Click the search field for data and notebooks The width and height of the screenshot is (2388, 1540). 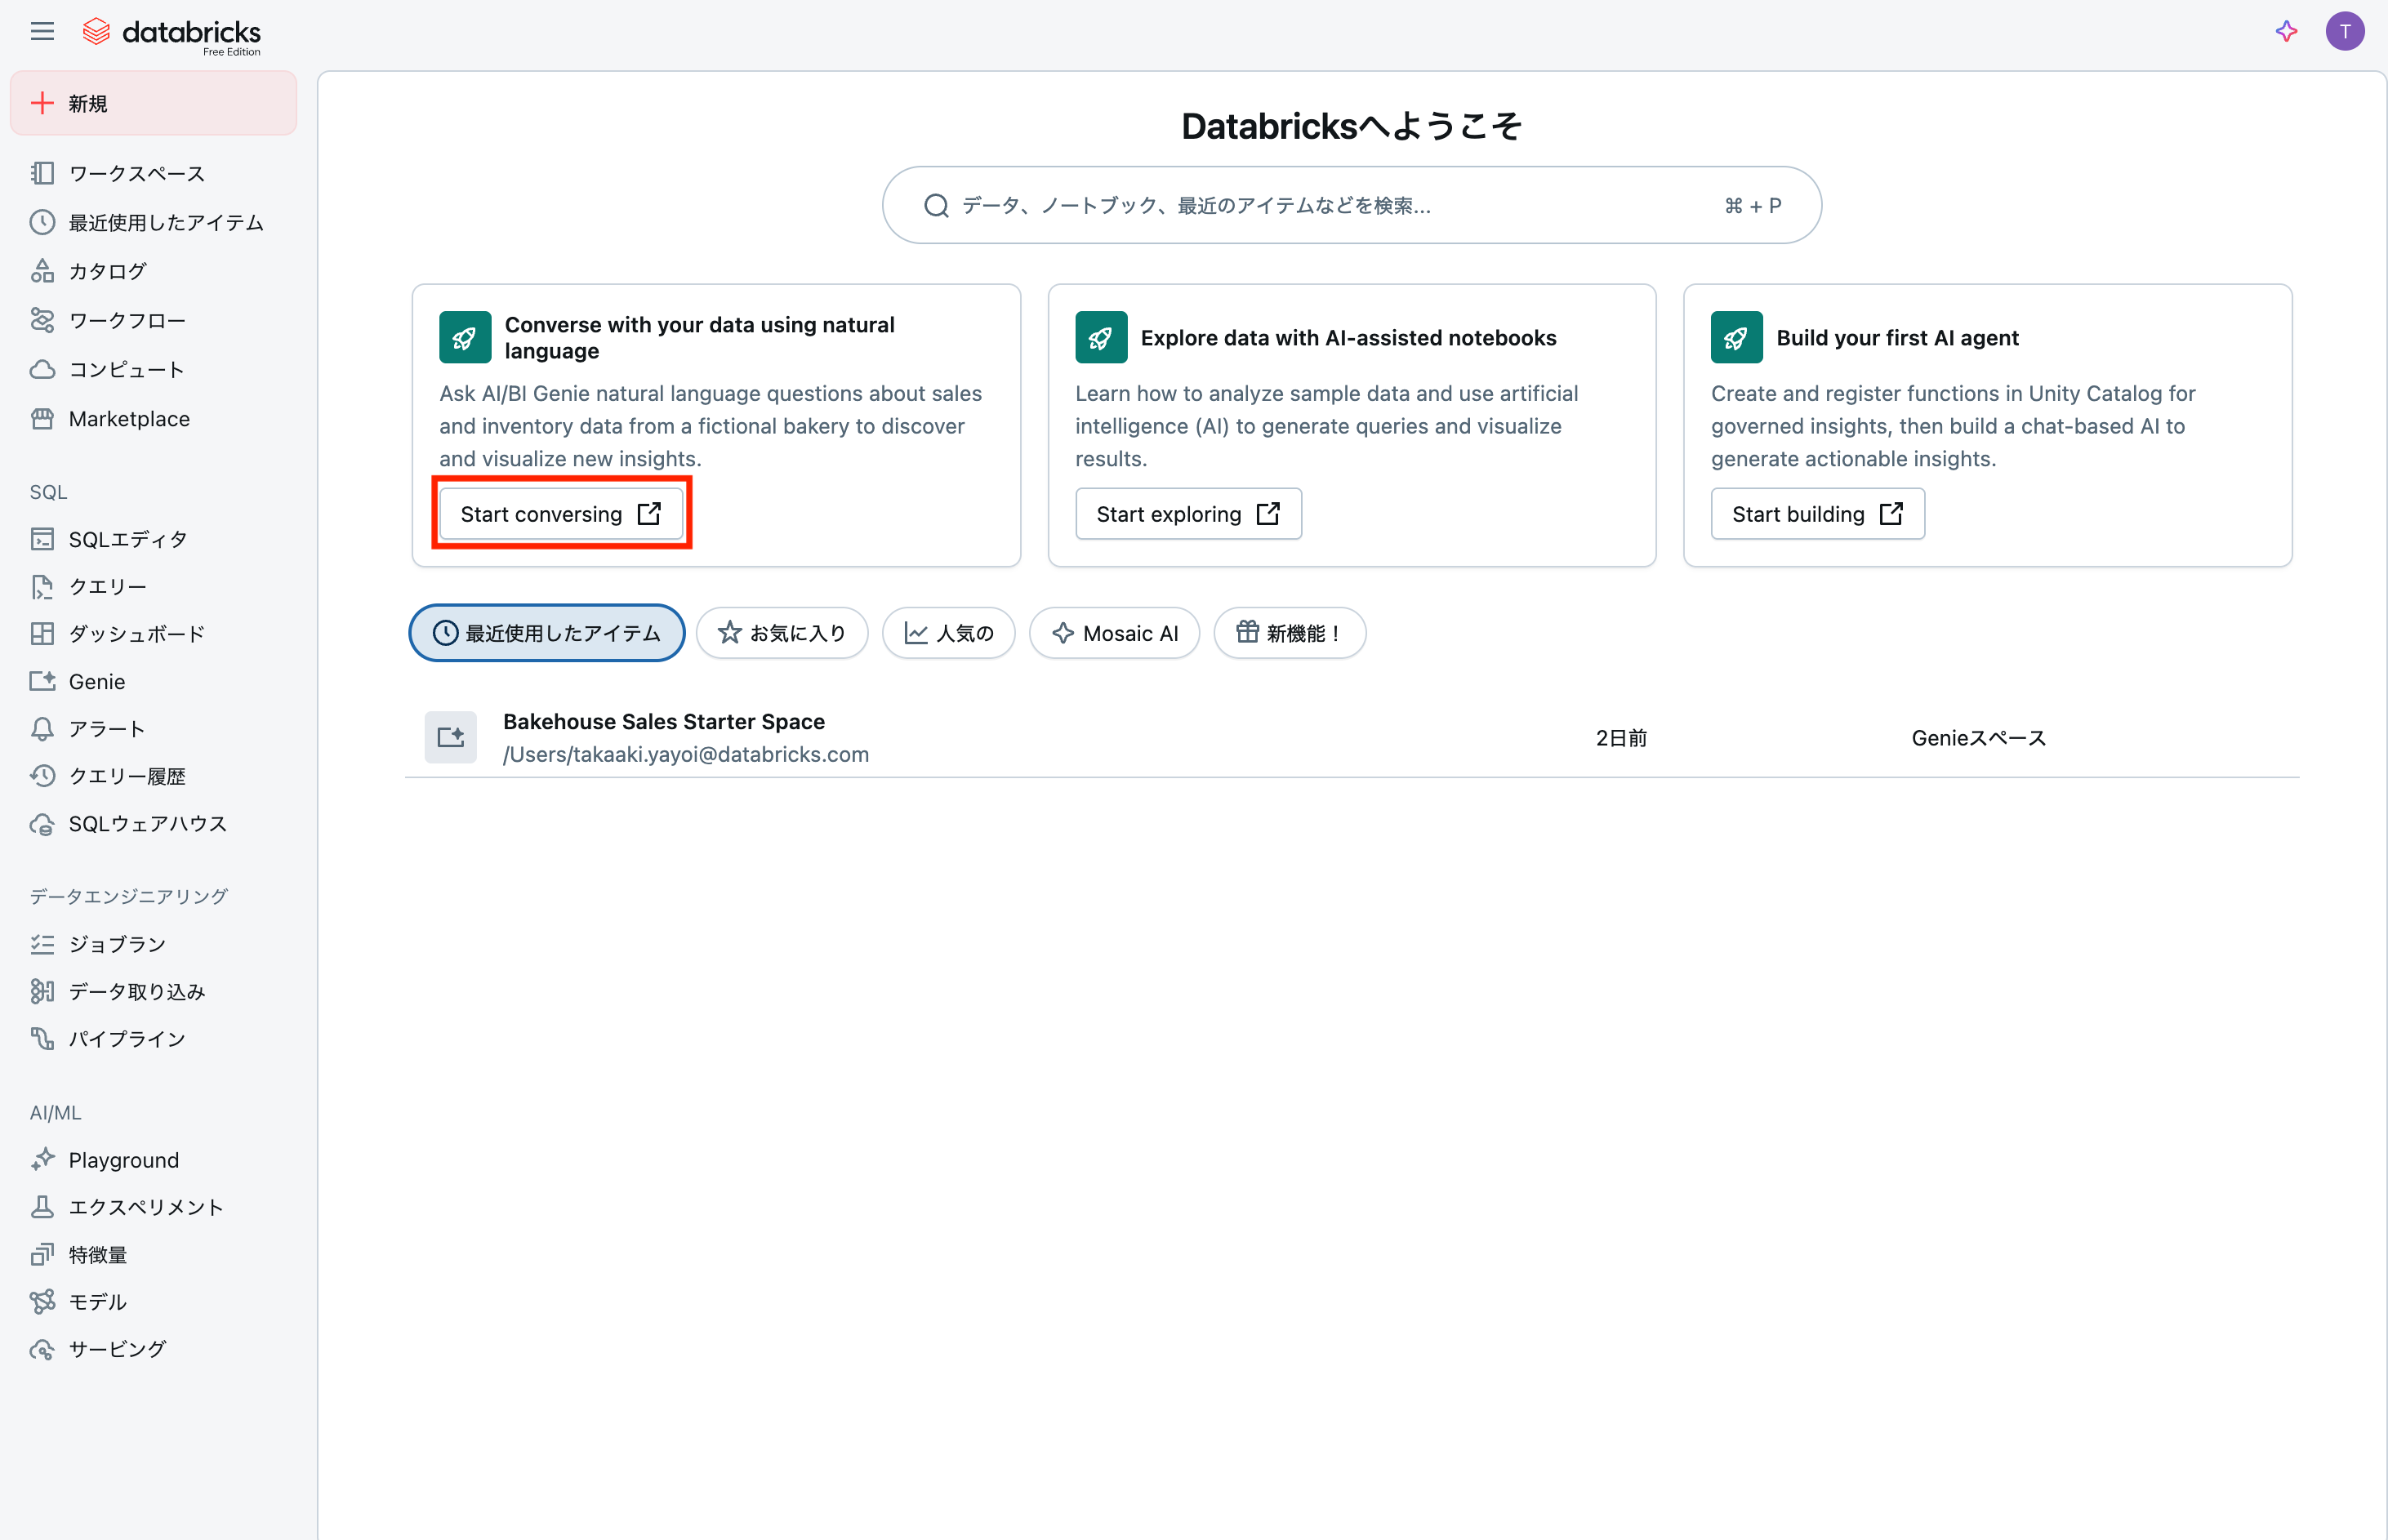click(1351, 205)
